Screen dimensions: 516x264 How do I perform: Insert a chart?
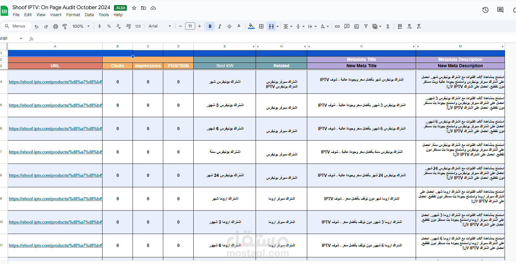(357, 27)
